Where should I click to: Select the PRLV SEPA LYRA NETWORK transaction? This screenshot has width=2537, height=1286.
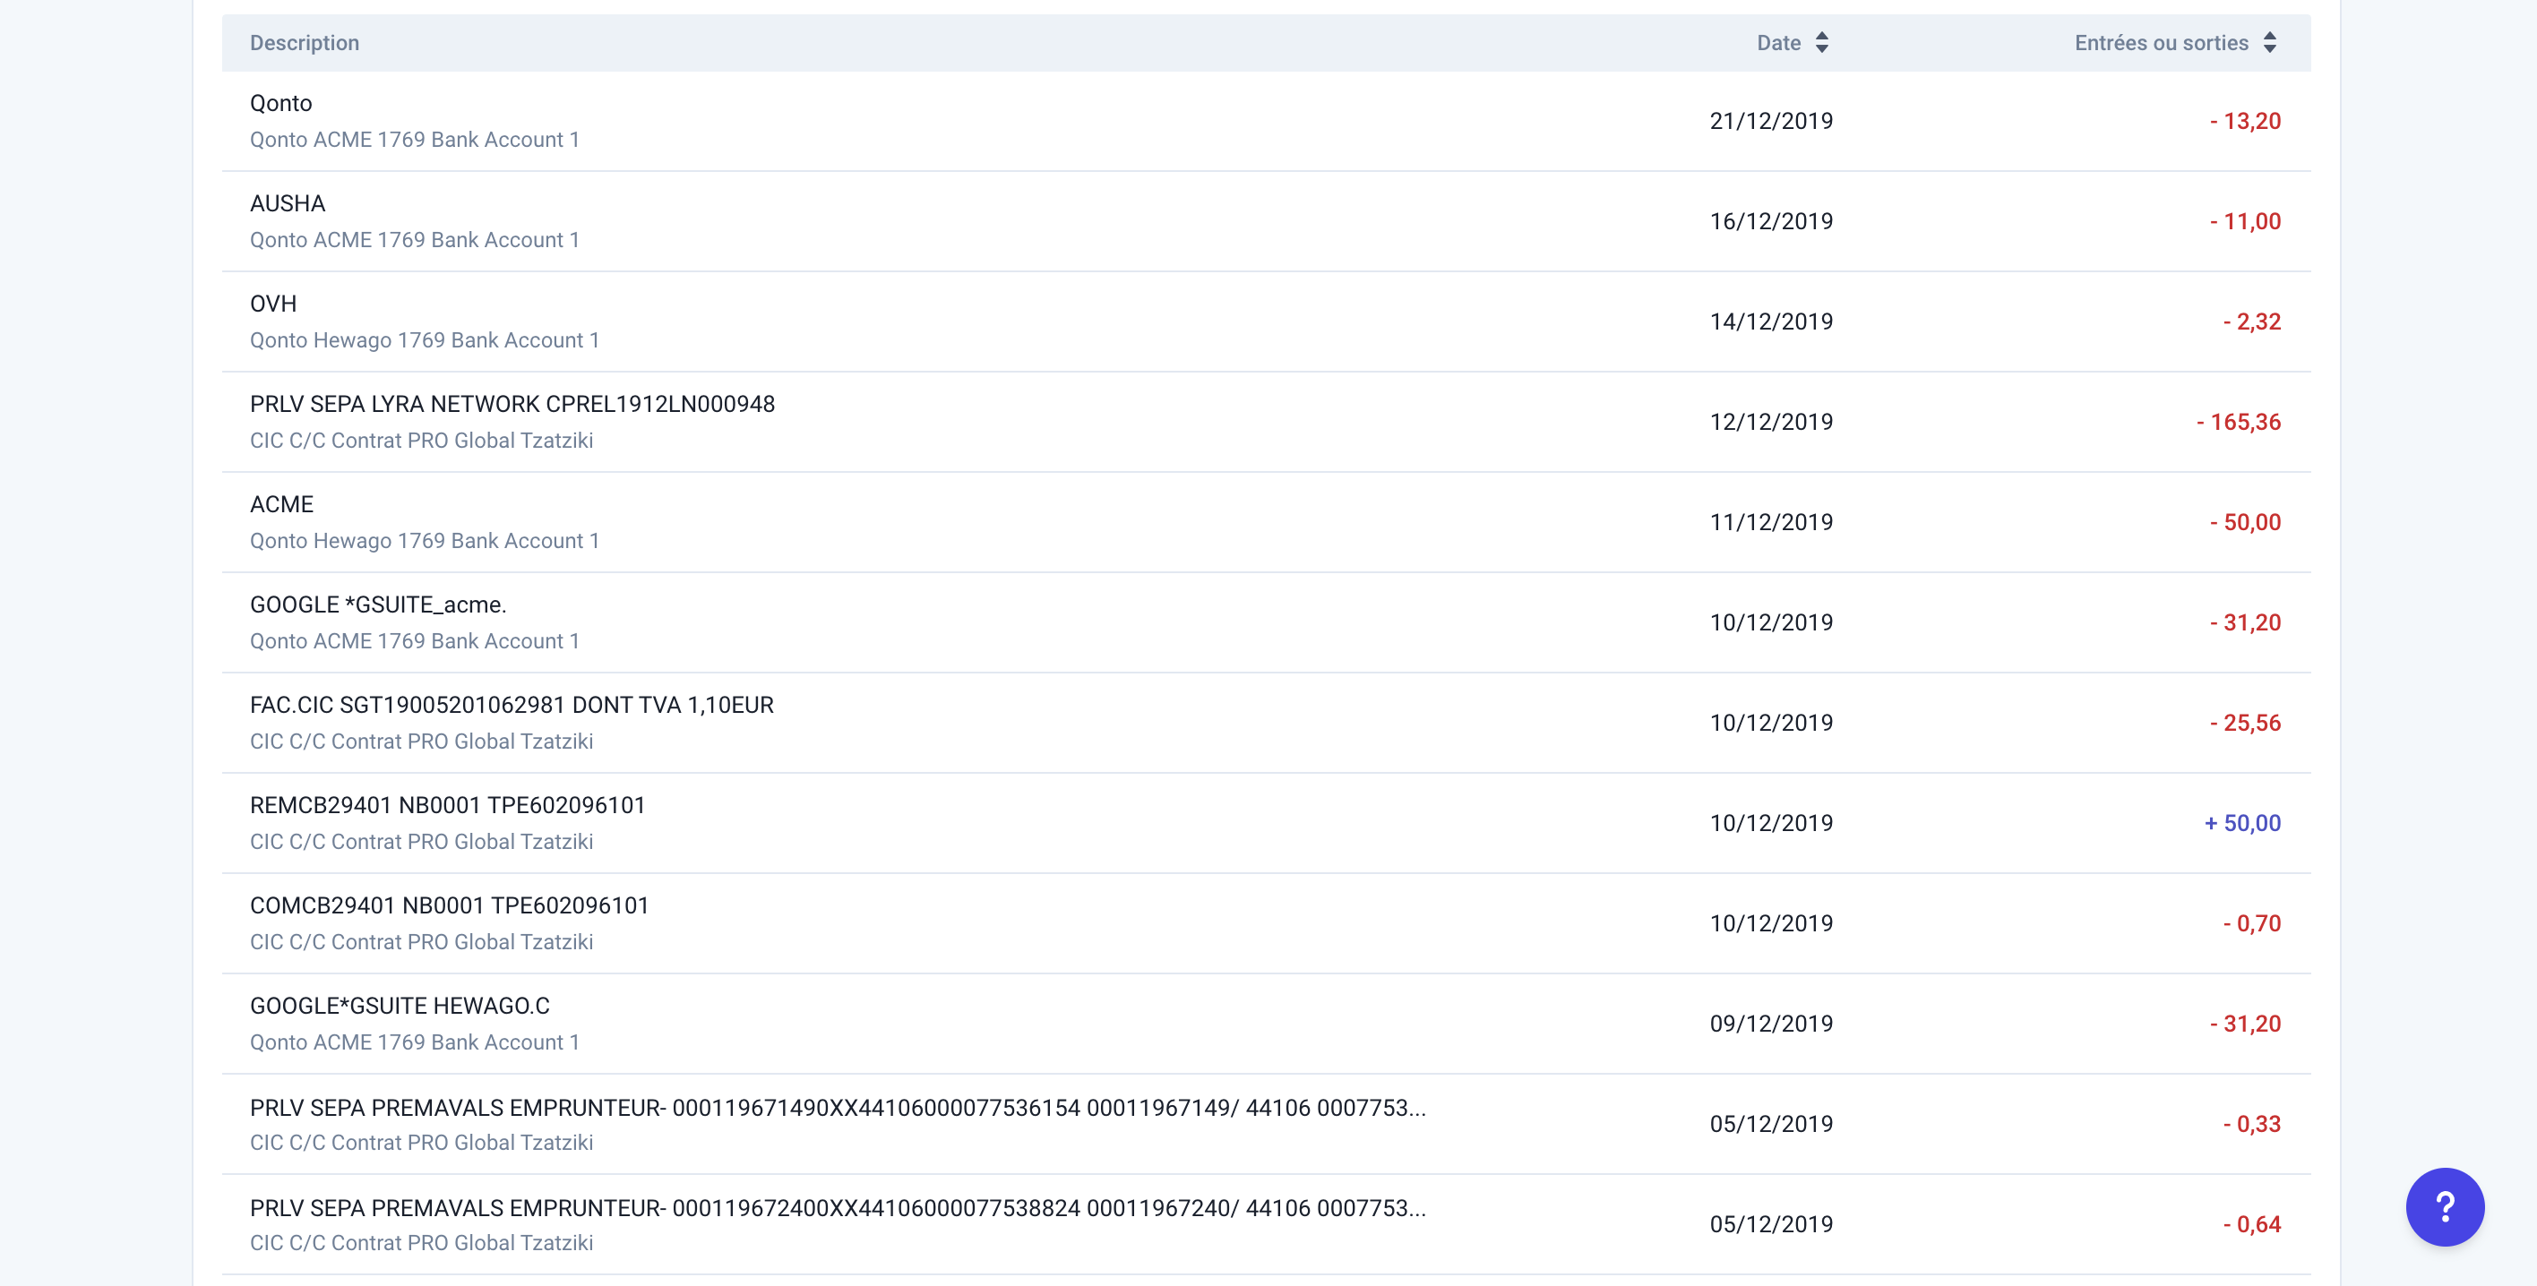[1266, 423]
